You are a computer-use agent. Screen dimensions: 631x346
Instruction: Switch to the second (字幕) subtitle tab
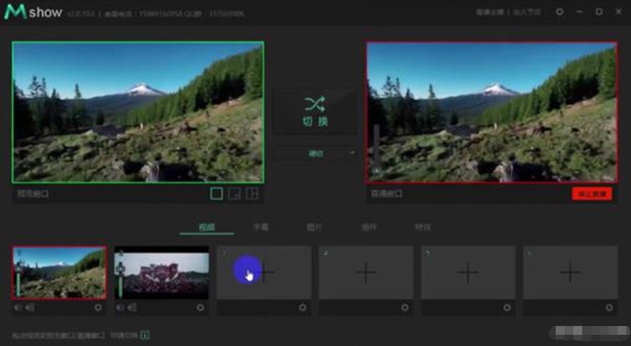(x=261, y=227)
